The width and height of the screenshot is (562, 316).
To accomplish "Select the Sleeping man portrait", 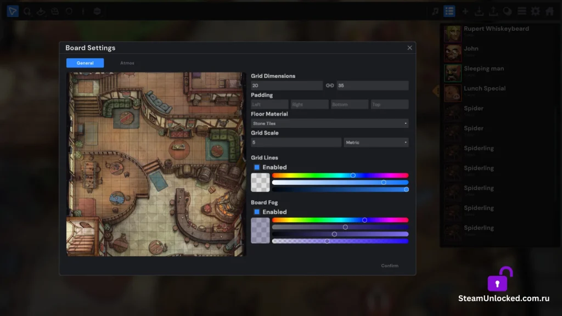I will 453,73.
